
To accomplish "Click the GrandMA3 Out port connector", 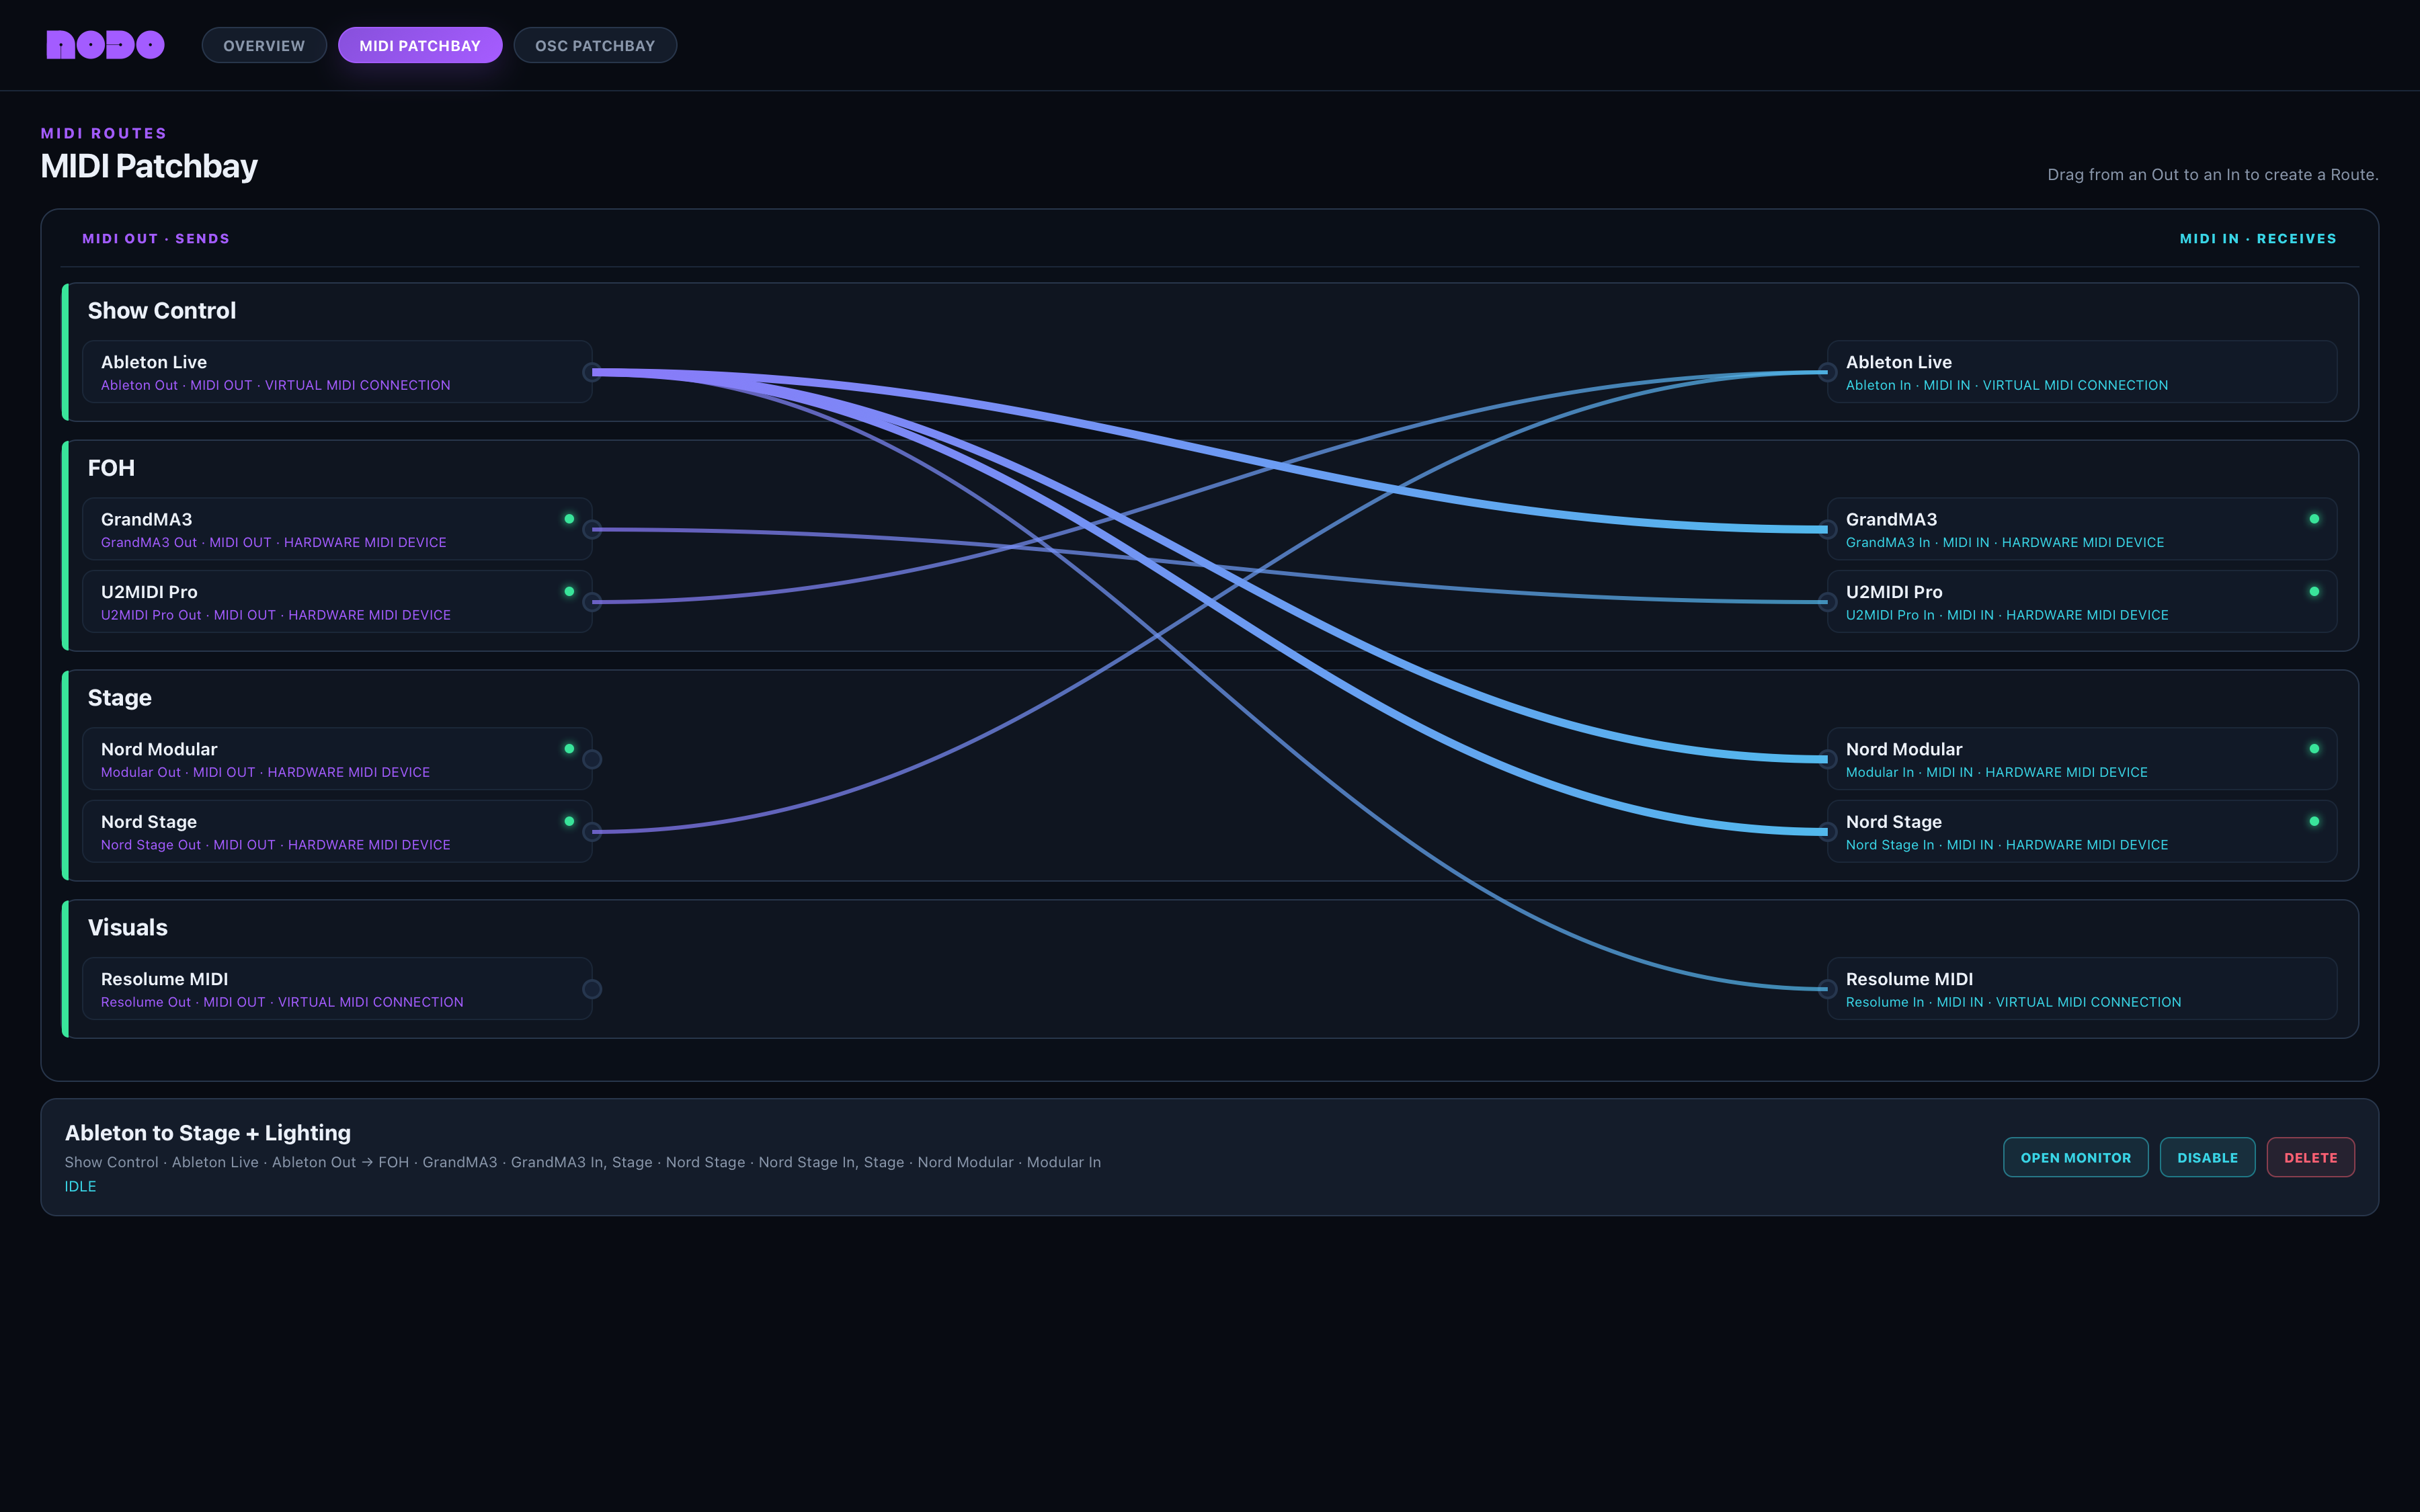I will (592, 529).
